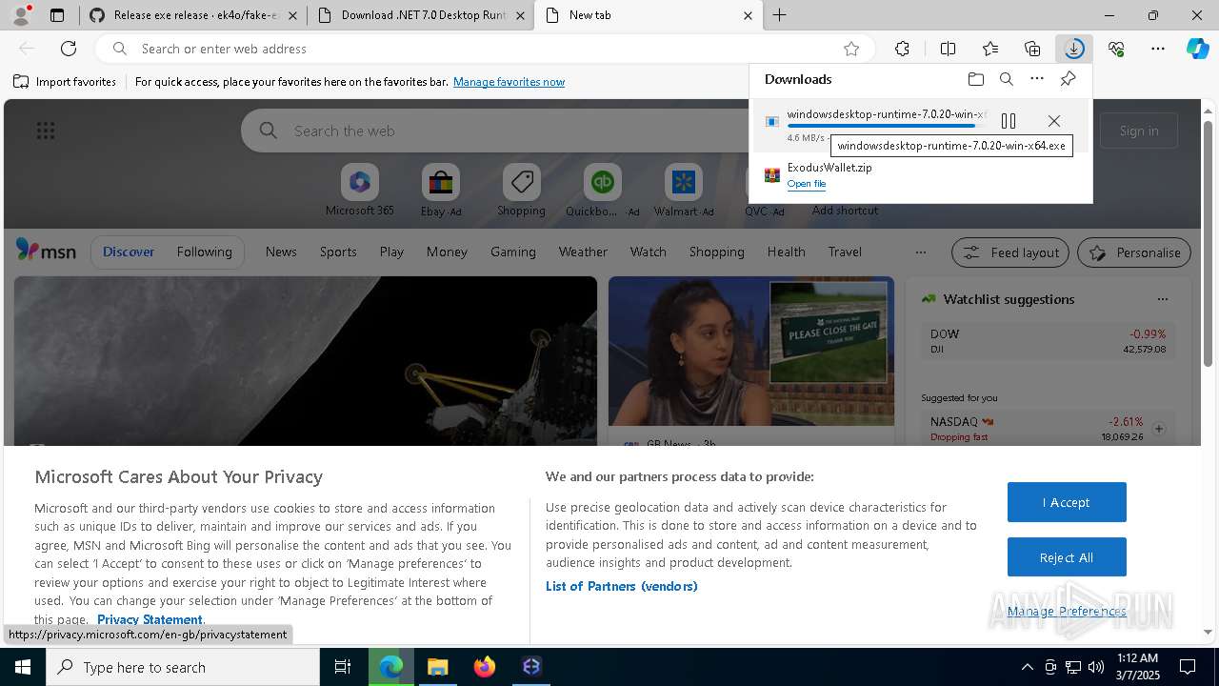
Task: Click the I Accept button
Action: (1066, 502)
